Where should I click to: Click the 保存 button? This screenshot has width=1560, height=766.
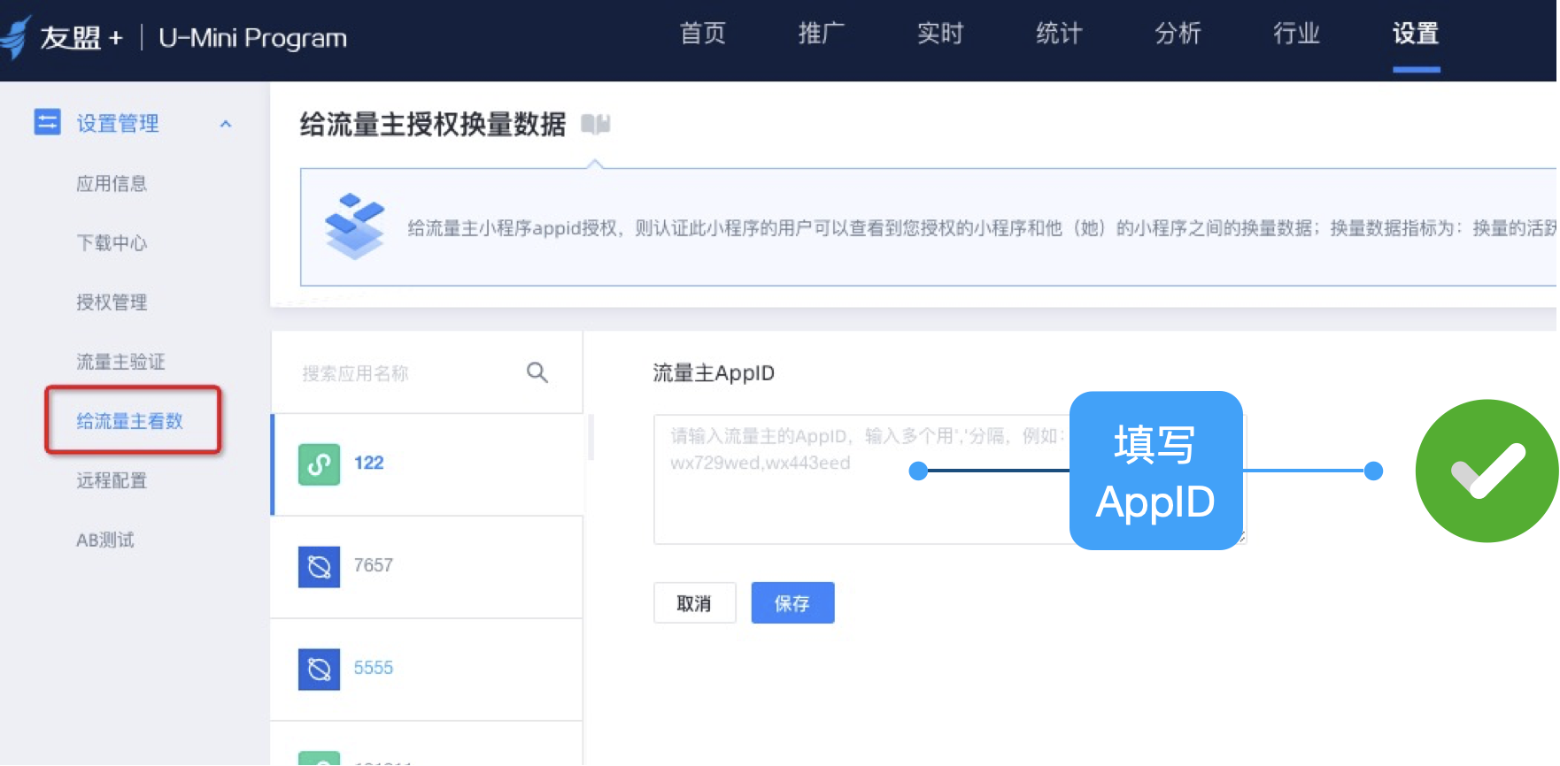(x=792, y=602)
